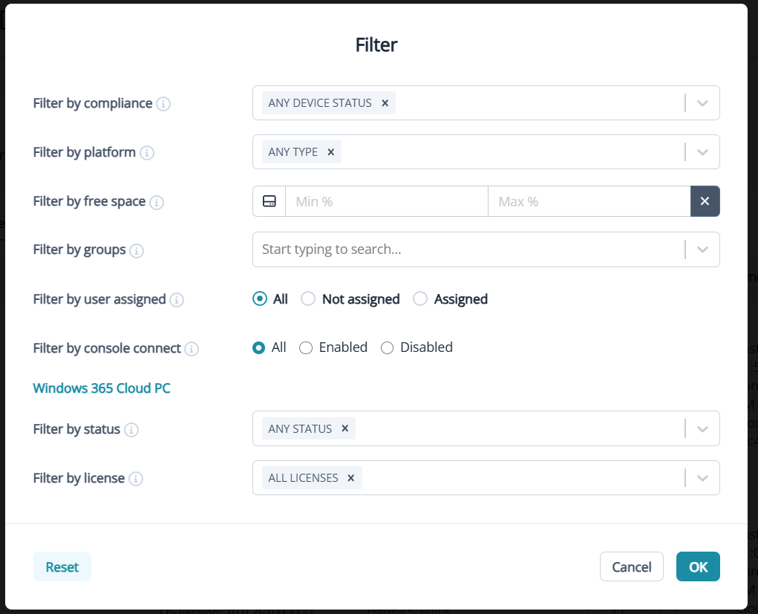
Task: Click the disk icon in the free space filter
Action: click(269, 201)
